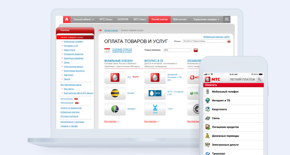Expand the Управление номером dropdown

tap(206, 19)
